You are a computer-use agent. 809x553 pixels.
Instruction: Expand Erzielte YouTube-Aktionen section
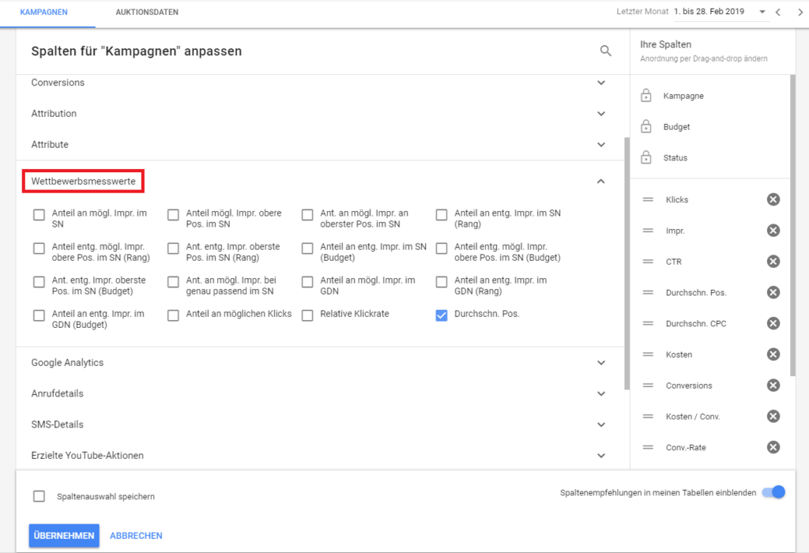[601, 456]
